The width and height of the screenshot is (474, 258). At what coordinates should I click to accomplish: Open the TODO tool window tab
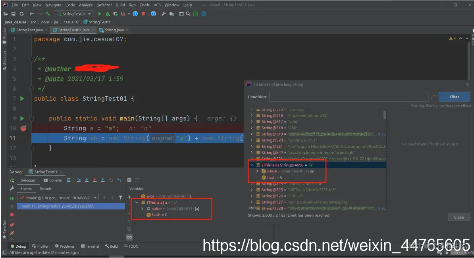point(131,246)
